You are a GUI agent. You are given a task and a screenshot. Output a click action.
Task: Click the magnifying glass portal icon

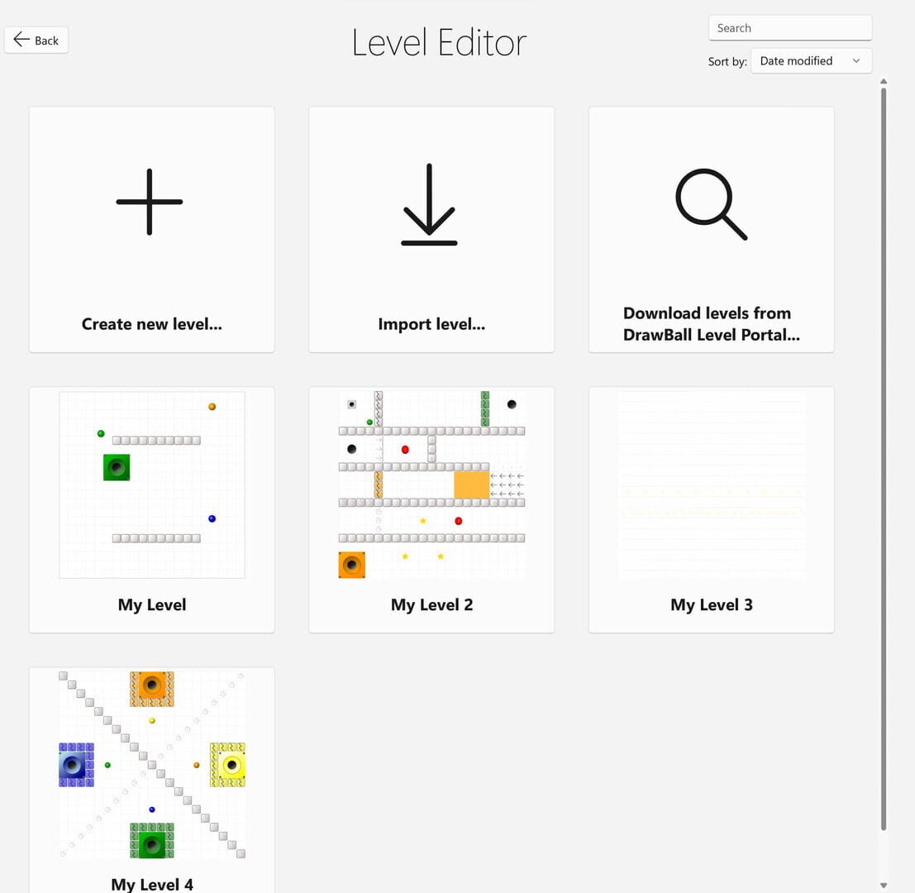(x=711, y=204)
